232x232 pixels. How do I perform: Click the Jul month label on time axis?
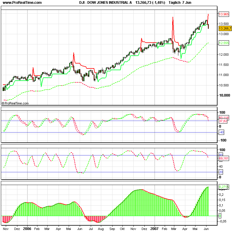[91, 229]
